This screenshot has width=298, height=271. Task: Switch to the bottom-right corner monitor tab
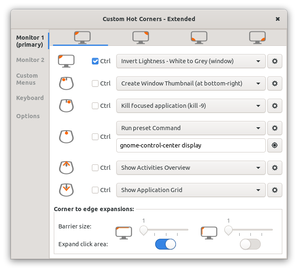(257, 38)
